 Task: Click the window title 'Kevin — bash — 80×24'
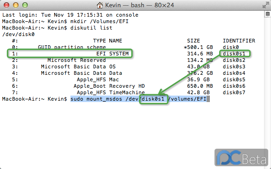pos(139,5)
